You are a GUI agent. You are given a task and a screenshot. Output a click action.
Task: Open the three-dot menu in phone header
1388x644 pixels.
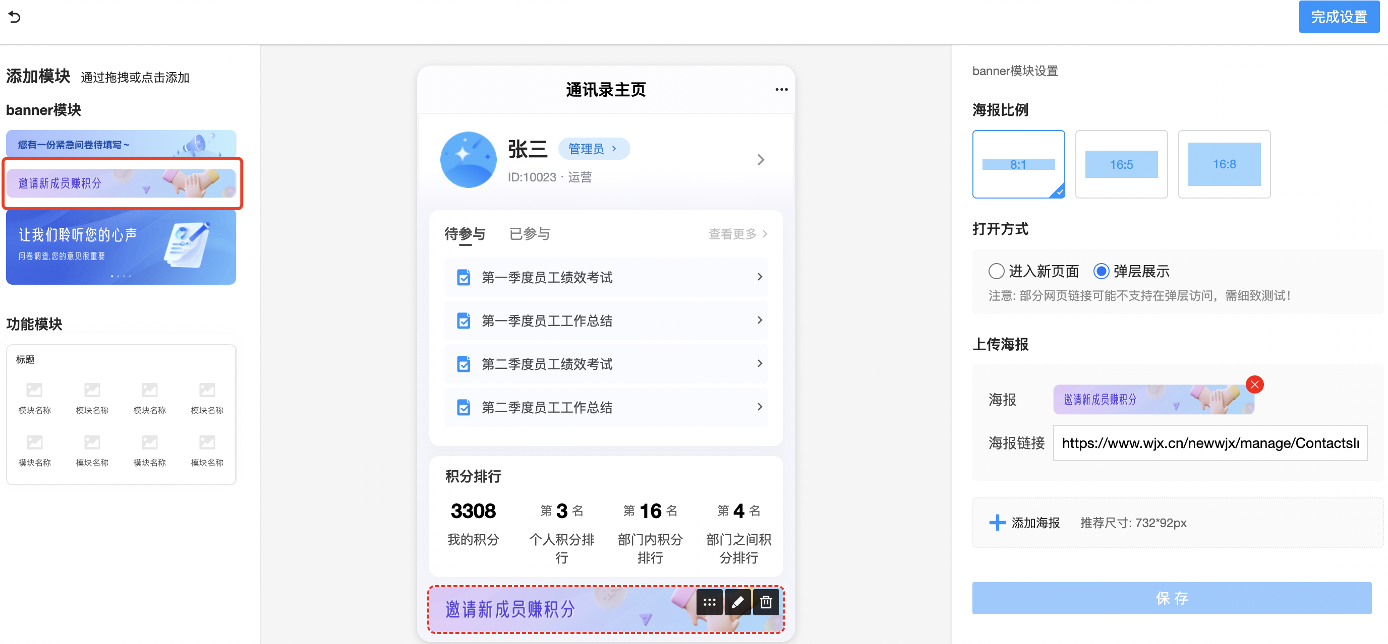[x=781, y=89]
